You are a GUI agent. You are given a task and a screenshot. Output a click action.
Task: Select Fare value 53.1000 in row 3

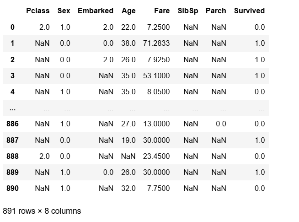(x=156, y=76)
